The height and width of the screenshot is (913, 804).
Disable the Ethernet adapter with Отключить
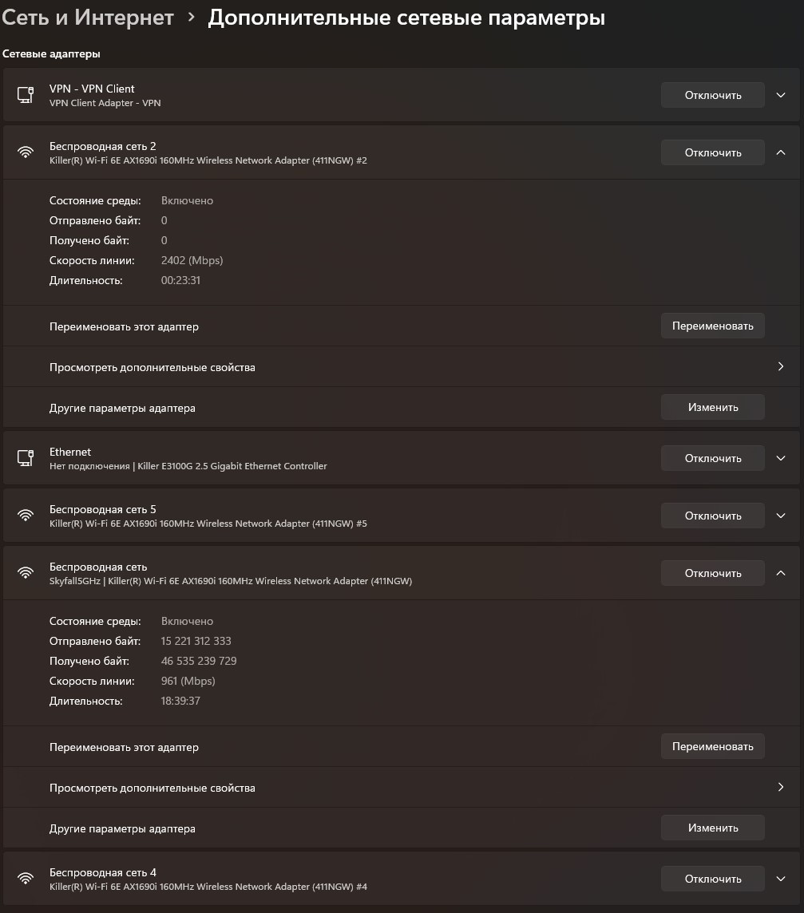pyautogui.click(x=712, y=458)
